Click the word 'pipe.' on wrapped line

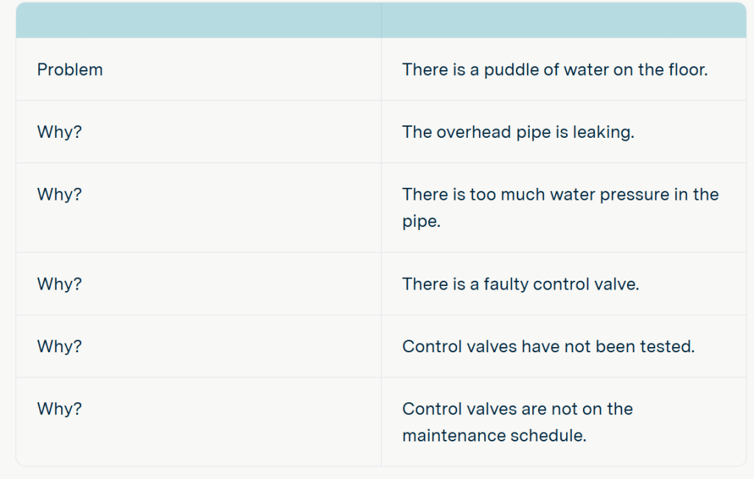pos(421,222)
